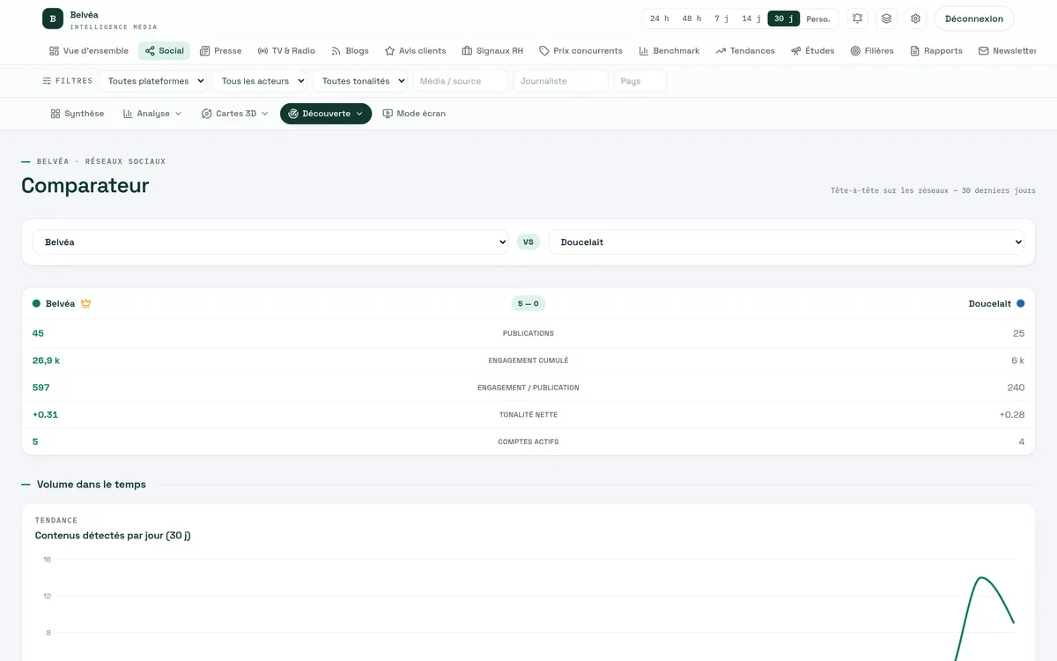The width and height of the screenshot is (1057, 661).
Task: Go to the Presse tab
Action: point(220,51)
